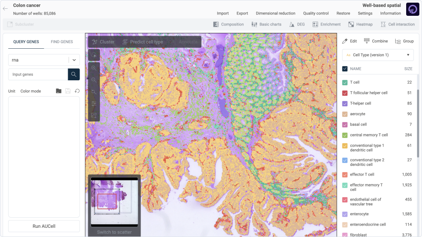Switch to the FIND GENES tab
The height and width of the screenshot is (237, 422).
click(62, 42)
